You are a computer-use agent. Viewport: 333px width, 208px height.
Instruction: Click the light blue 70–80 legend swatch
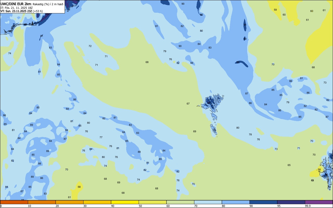(x=208, y=202)
